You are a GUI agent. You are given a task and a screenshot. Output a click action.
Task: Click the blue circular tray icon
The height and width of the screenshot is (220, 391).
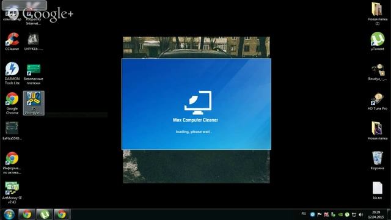coord(312,215)
